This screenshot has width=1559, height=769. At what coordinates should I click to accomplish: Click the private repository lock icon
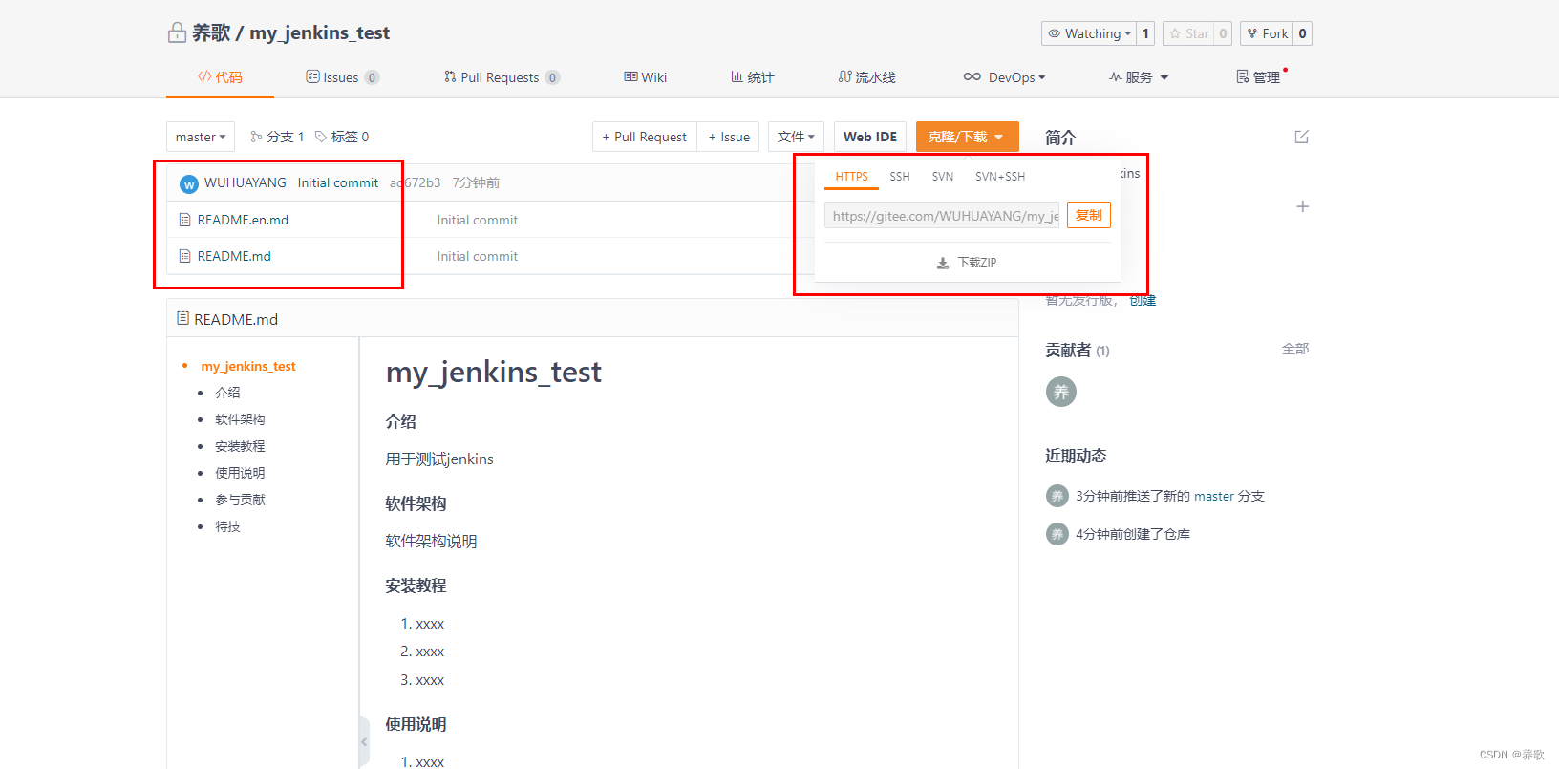tap(177, 33)
